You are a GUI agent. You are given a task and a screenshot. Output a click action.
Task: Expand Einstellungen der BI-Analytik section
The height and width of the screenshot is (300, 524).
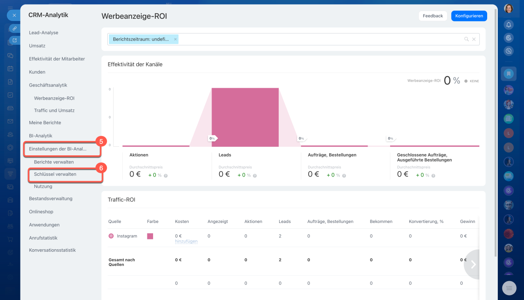point(58,149)
